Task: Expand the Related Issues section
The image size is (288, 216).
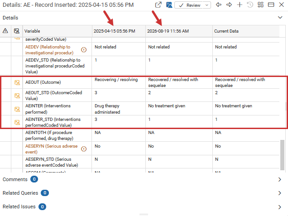Action: pyautogui.click(x=279, y=207)
